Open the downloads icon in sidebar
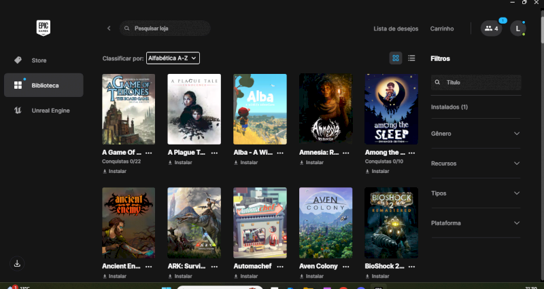 click(x=17, y=263)
